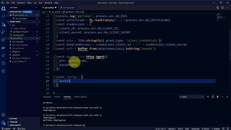Open the Edit menu
Viewport: 231px width, 130px height.
click(13, 3)
